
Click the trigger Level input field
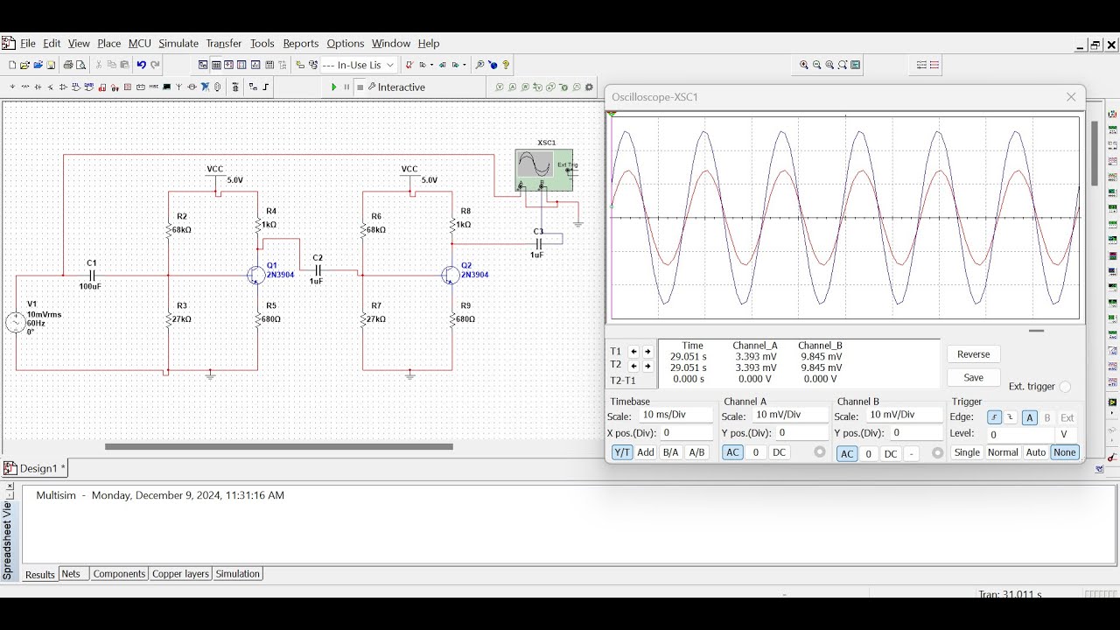tap(1020, 434)
